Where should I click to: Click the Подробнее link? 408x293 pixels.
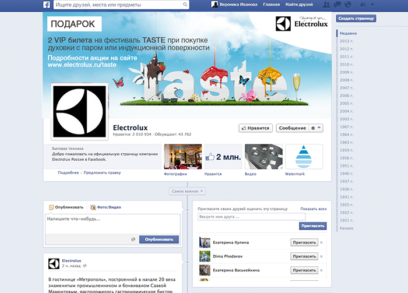click(68, 172)
